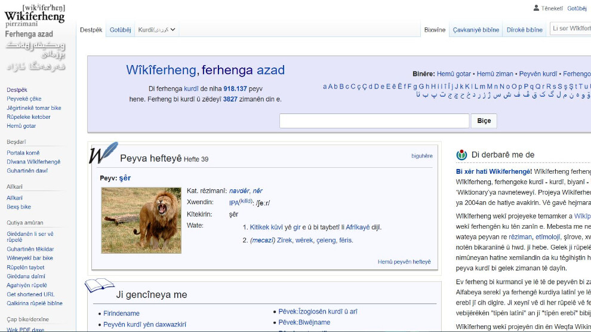Click the Wikimedia community icon beside Di derbarê me de
The image size is (591, 332).
coord(461,155)
